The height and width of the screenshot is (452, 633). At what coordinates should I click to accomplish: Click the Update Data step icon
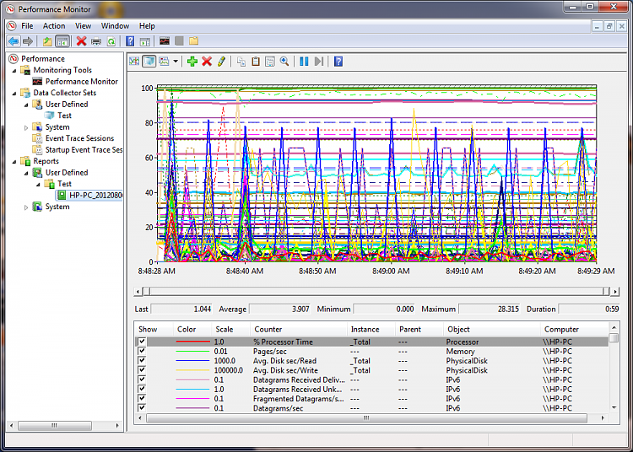(x=319, y=62)
